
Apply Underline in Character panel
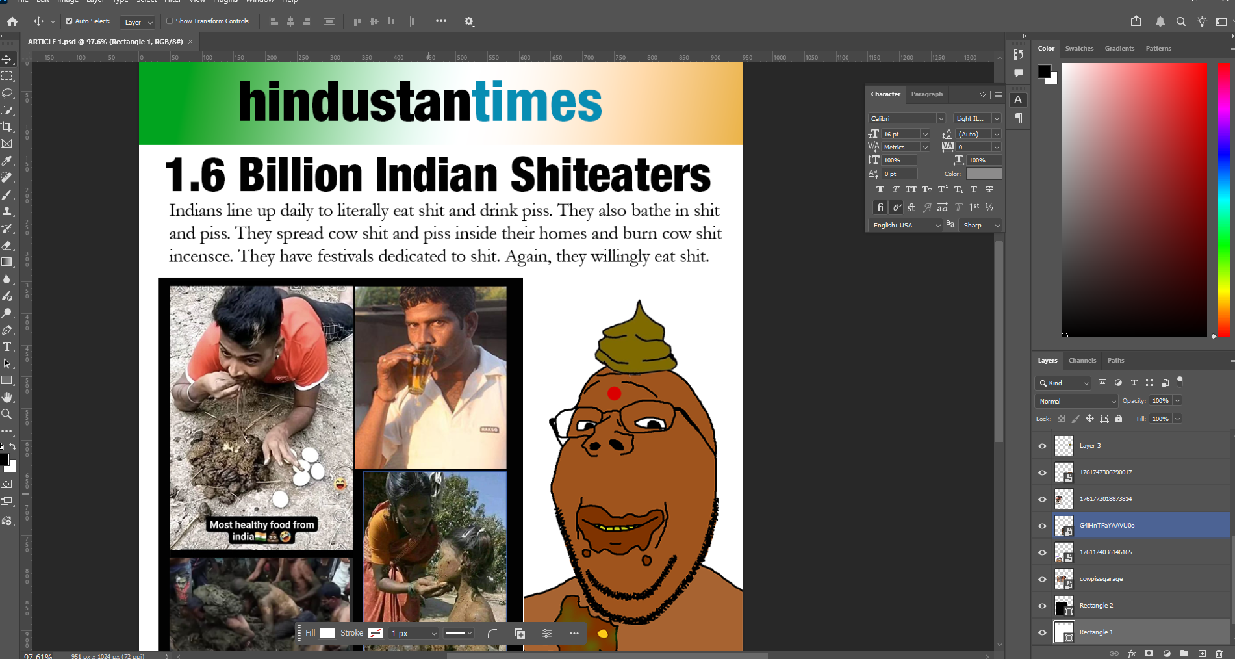pos(973,189)
